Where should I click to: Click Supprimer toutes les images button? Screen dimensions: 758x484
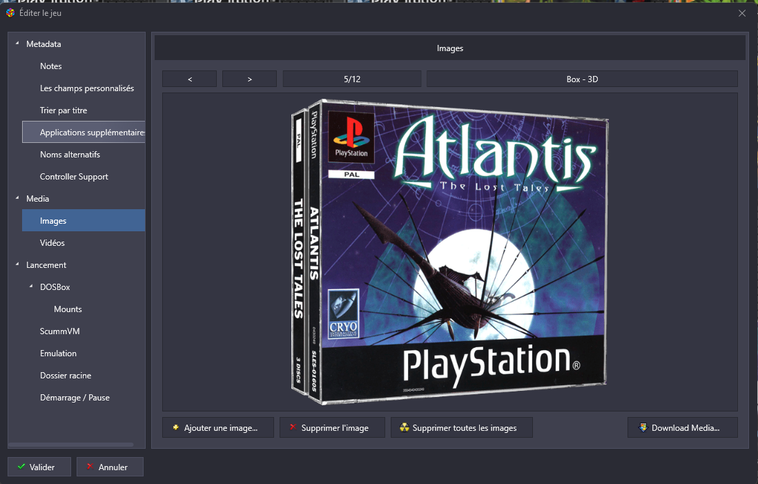point(462,427)
